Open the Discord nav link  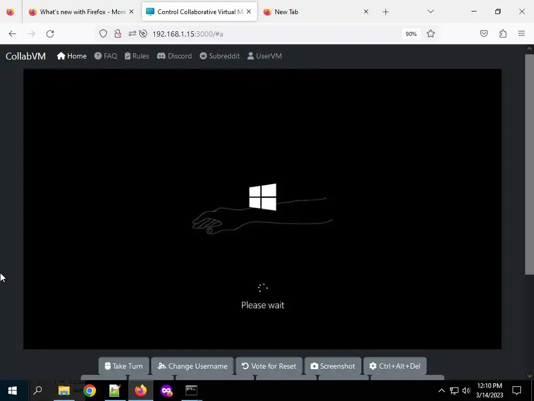point(174,56)
